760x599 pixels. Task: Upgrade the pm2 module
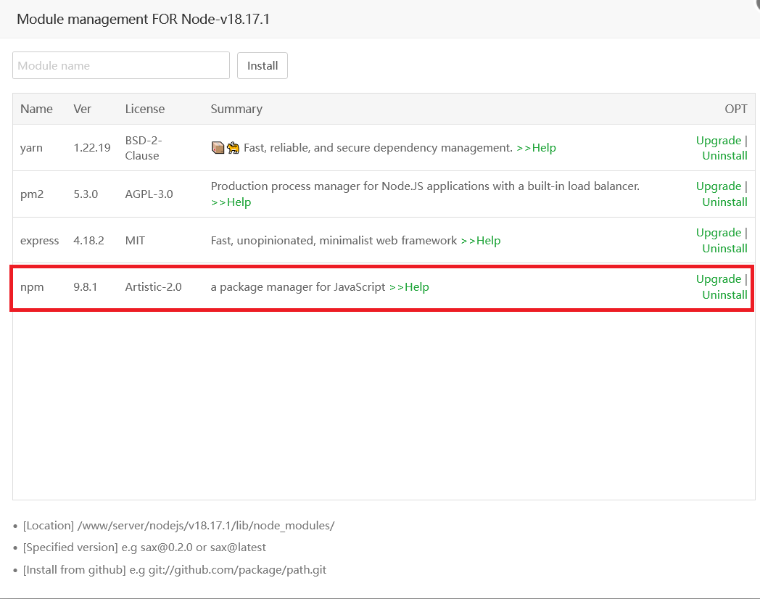719,186
